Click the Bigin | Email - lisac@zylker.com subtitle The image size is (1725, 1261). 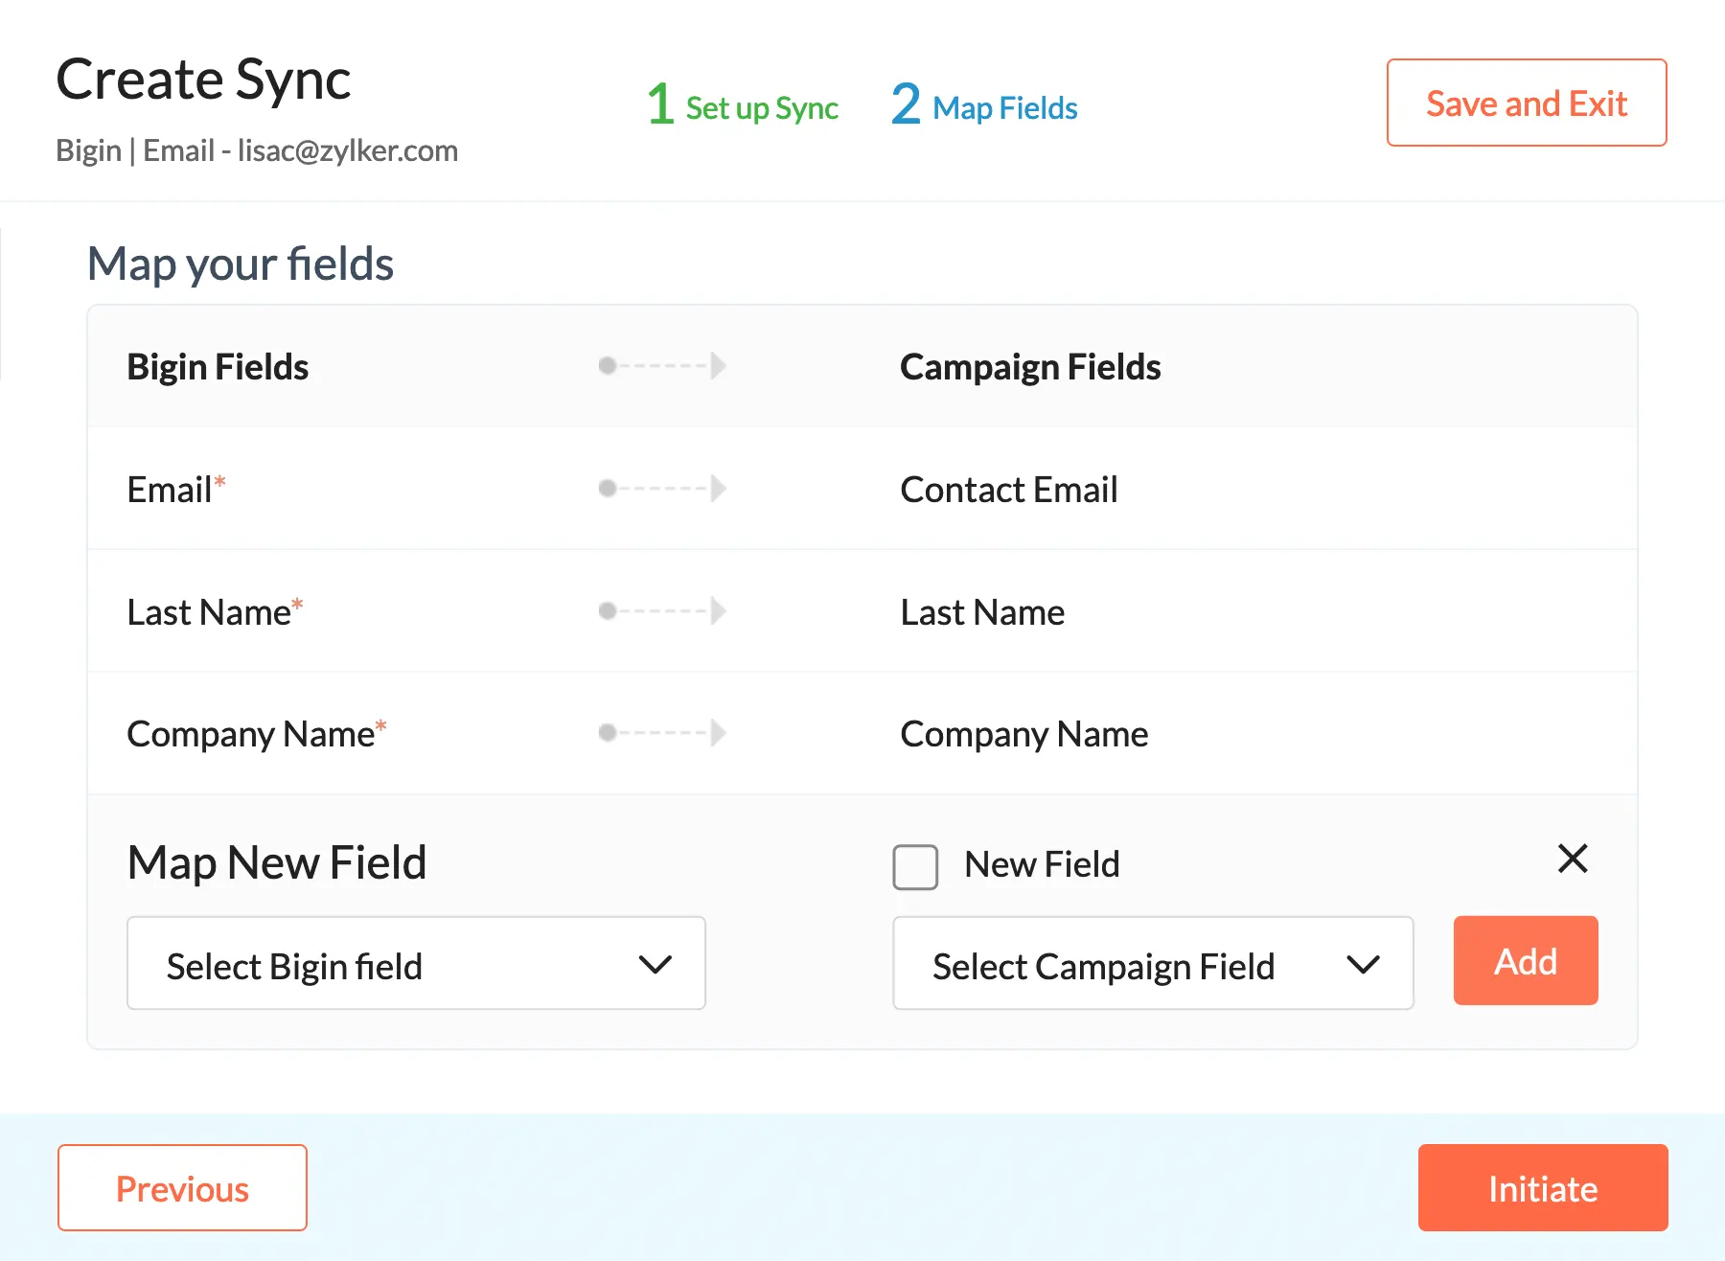(257, 150)
